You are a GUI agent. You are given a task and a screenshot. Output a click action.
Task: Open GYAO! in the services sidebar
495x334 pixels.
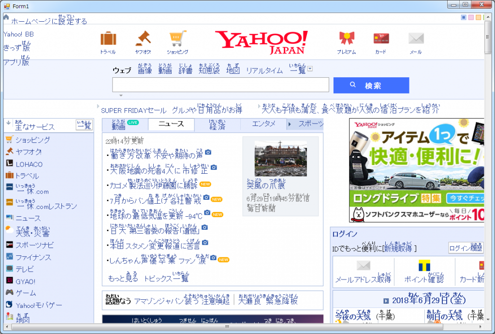(x=25, y=281)
